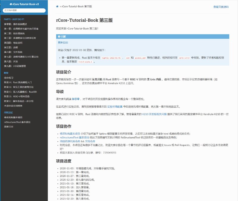The image size is (238, 201).
Task: Click QQ group number 735045051
Action: 109,153
